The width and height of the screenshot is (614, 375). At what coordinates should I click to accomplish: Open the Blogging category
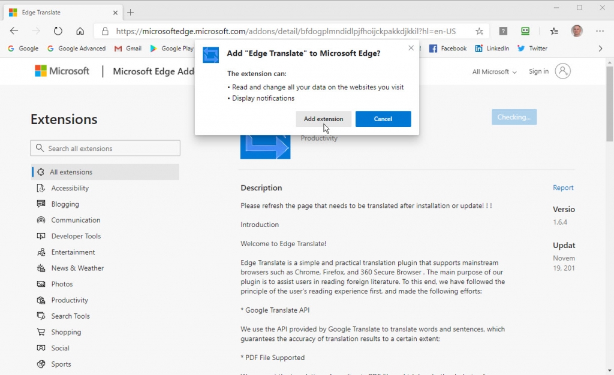[65, 204]
